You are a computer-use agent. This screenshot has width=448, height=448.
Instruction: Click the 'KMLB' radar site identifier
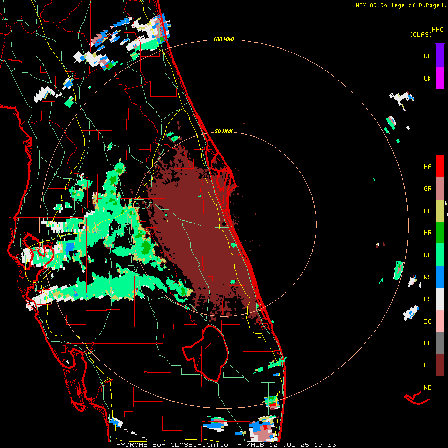point(255,445)
